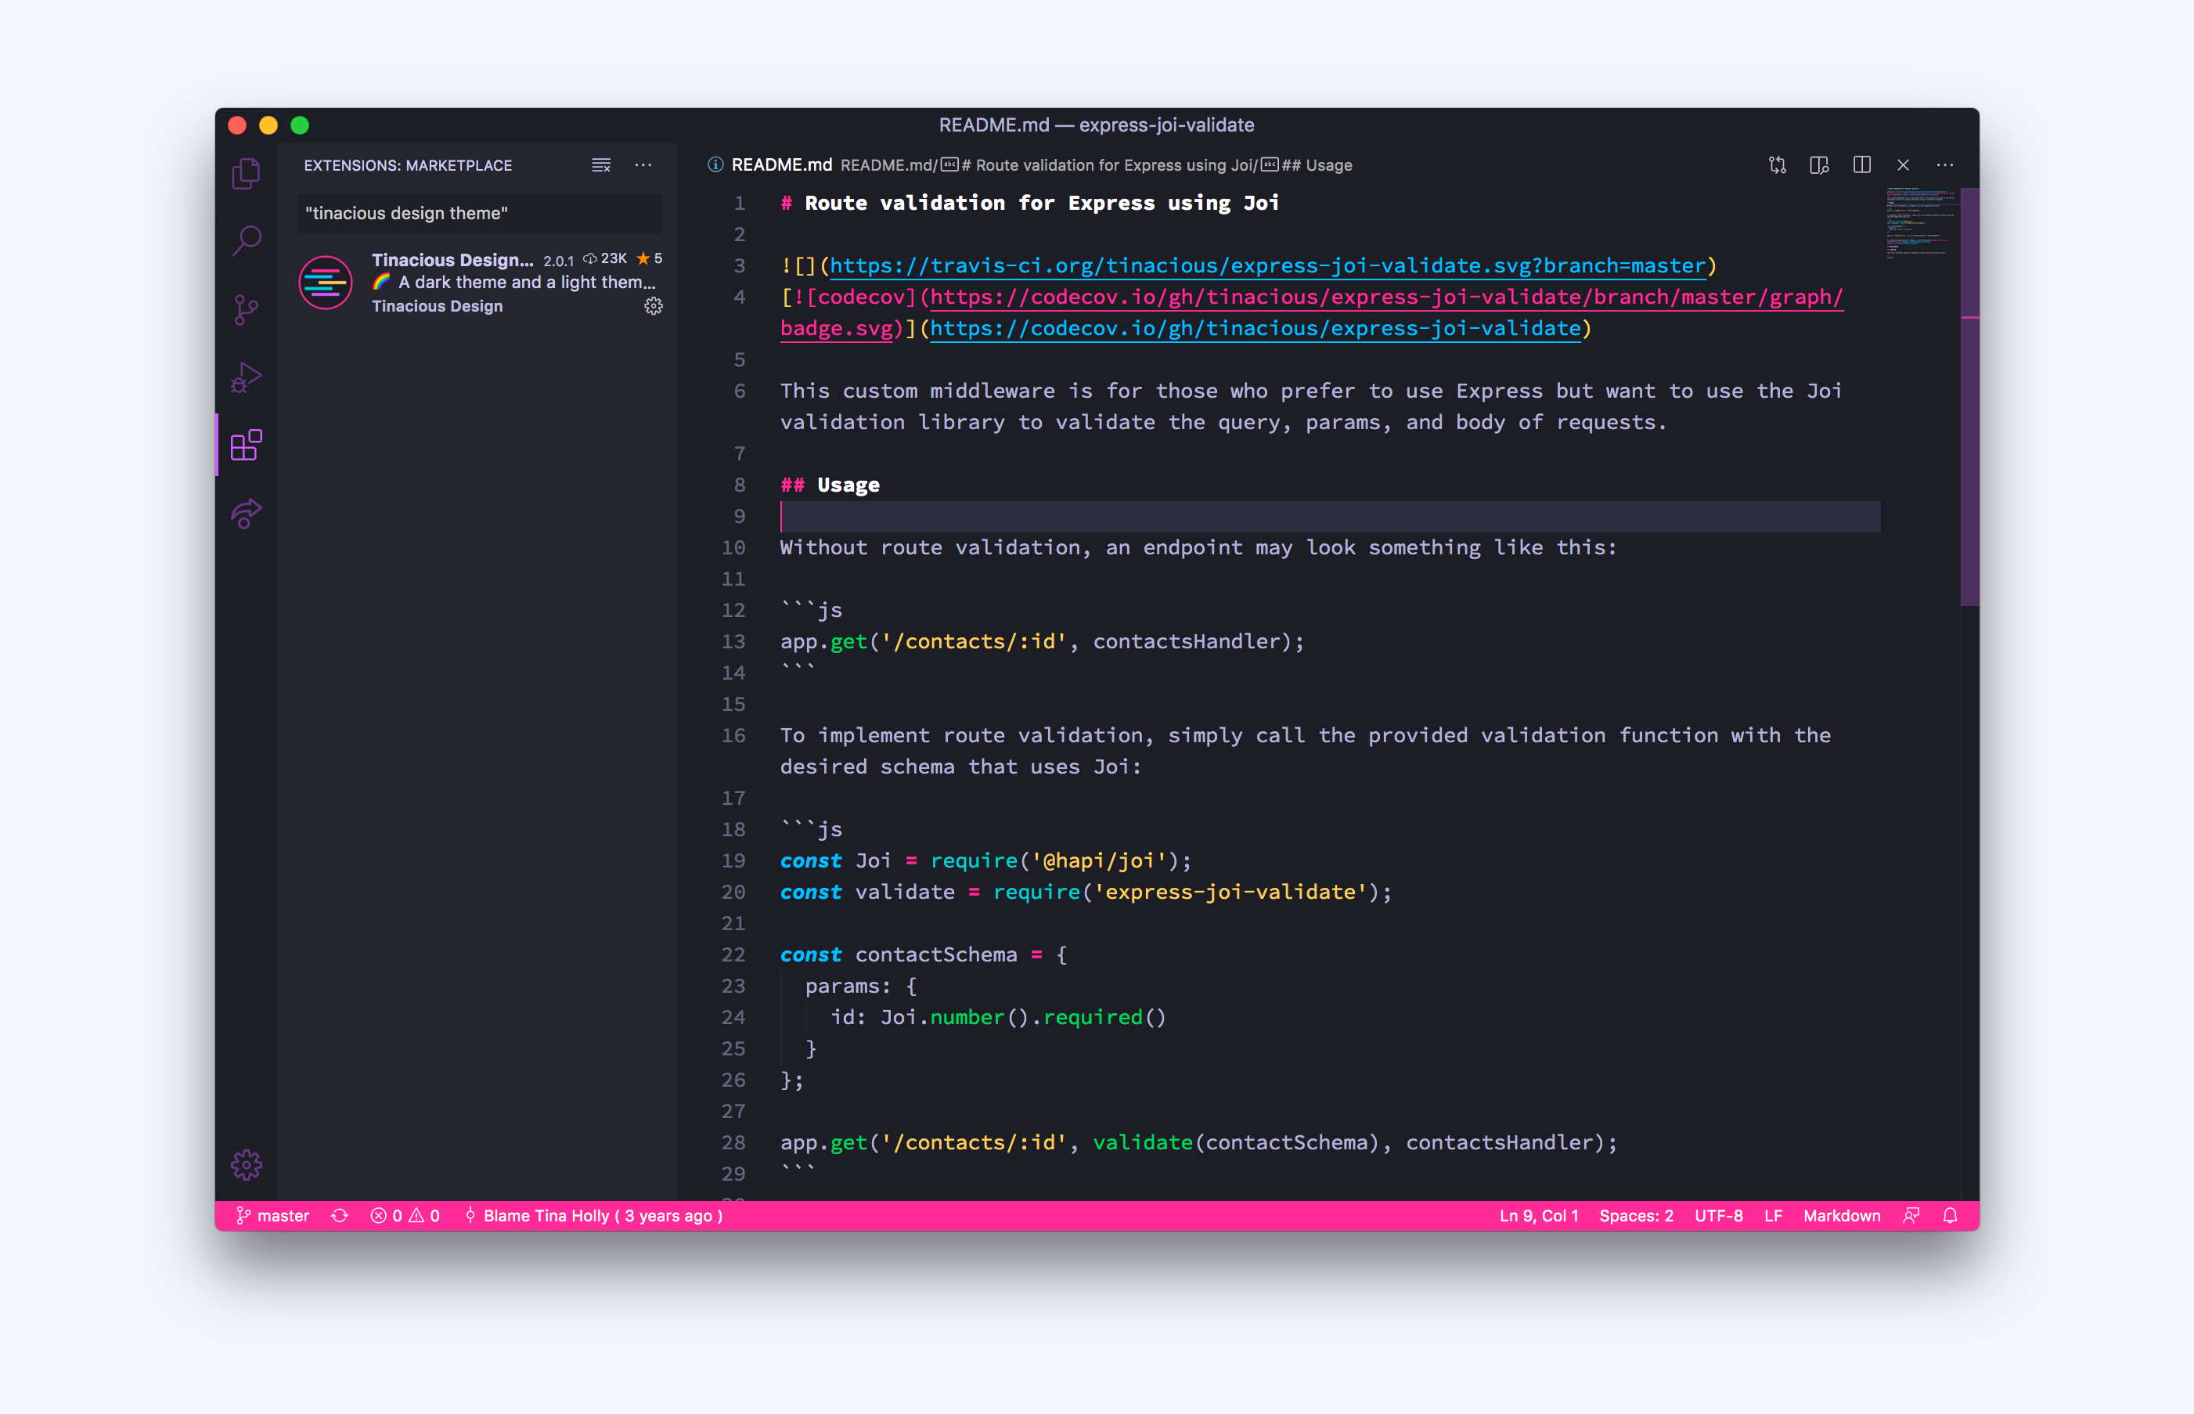Screen dimensions: 2194x1414
Task: Open Tinacious Design extension manage gear
Action: 654,306
